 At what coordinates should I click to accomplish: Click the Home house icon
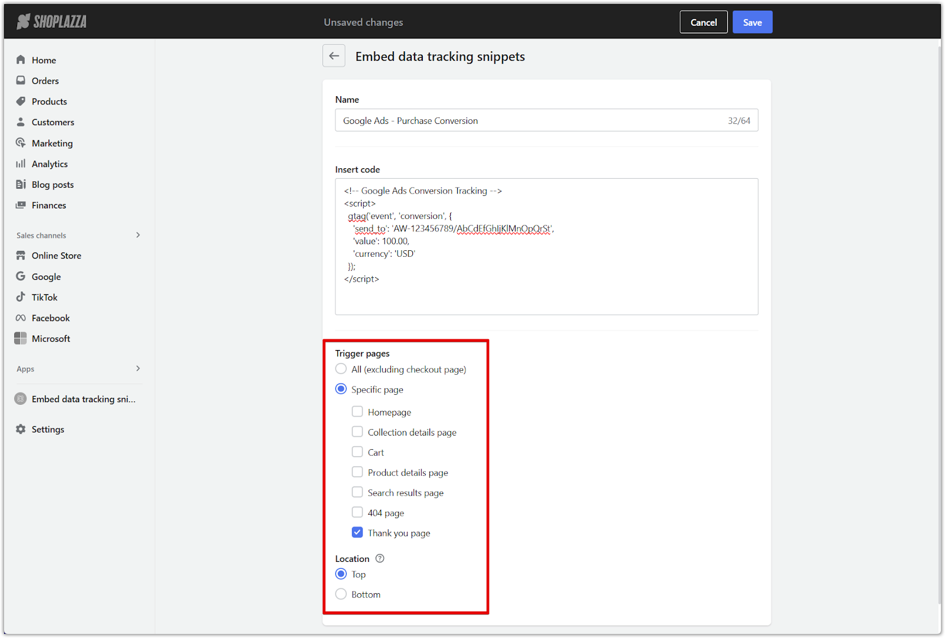pyautogui.click(x=21, y=60)
